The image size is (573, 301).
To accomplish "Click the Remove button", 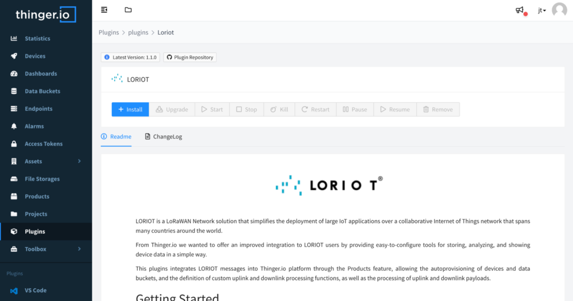I will click(x=438, y=109).
